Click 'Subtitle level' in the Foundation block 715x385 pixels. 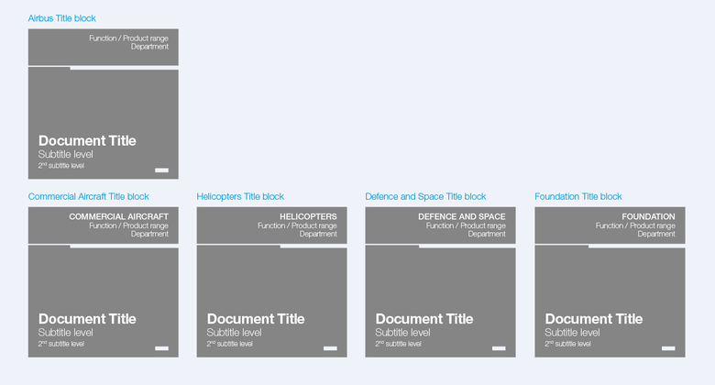572,333
